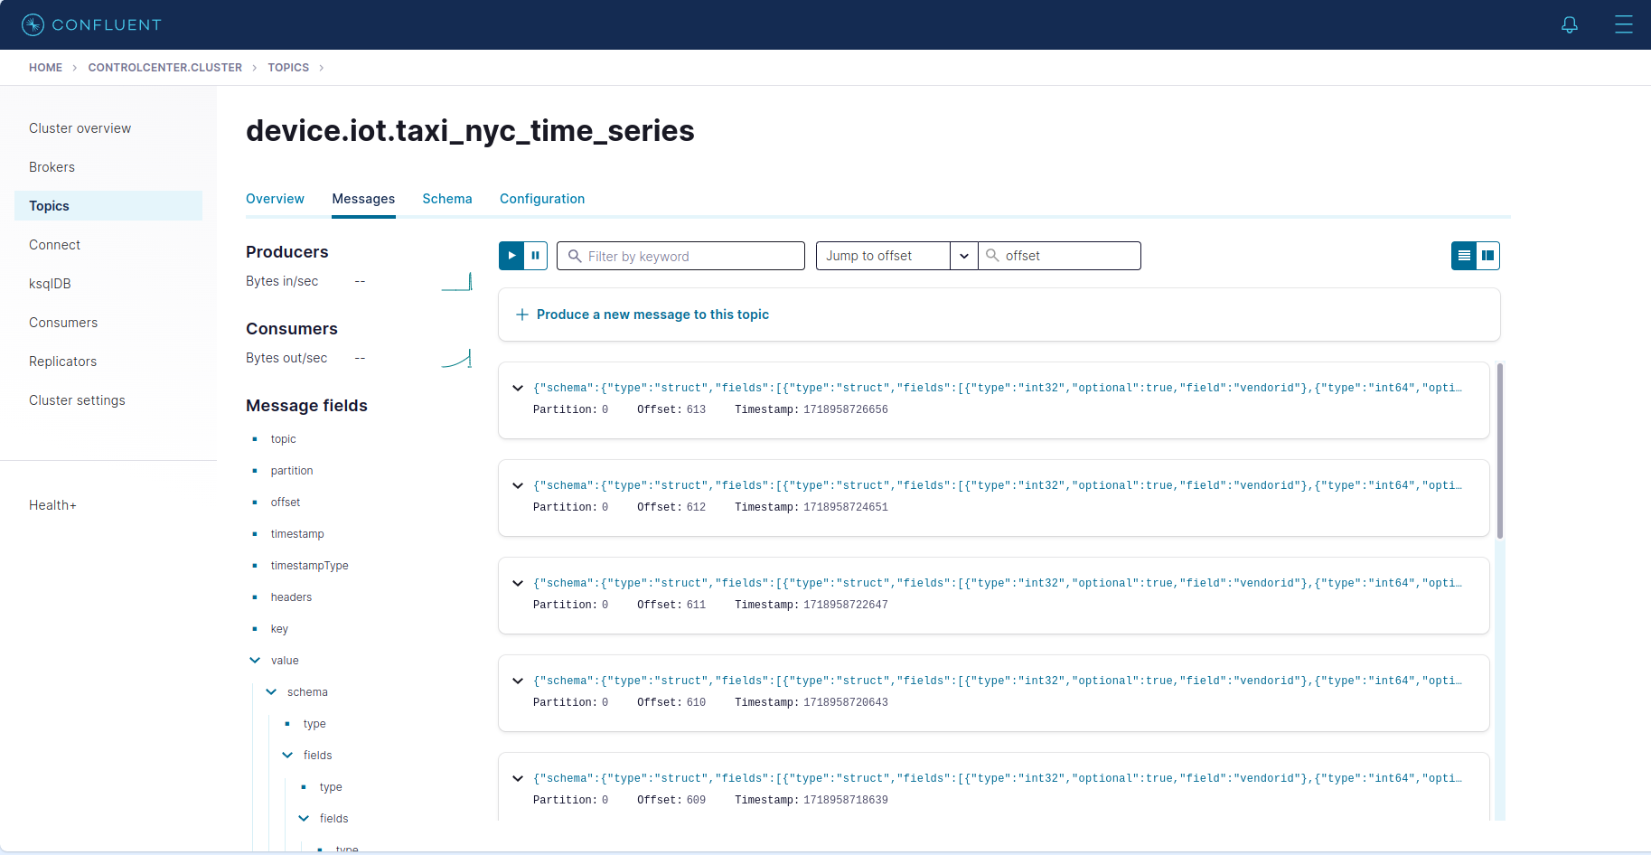Click the Bytes in/sec sparkline

click(x=456, y=282)
